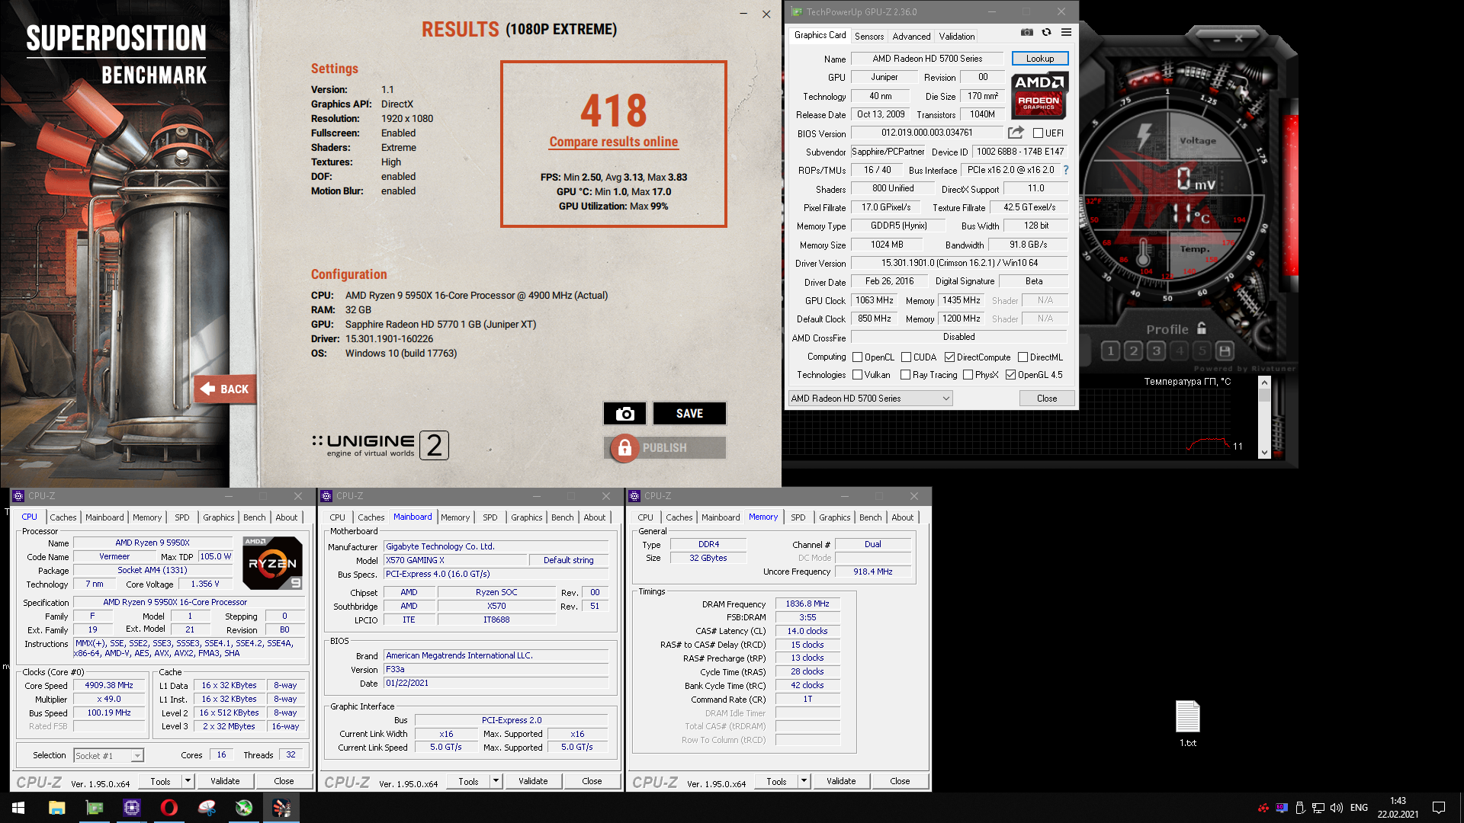
Task: Toggle the DirectCompute checkbox
Action: point(949,357)
